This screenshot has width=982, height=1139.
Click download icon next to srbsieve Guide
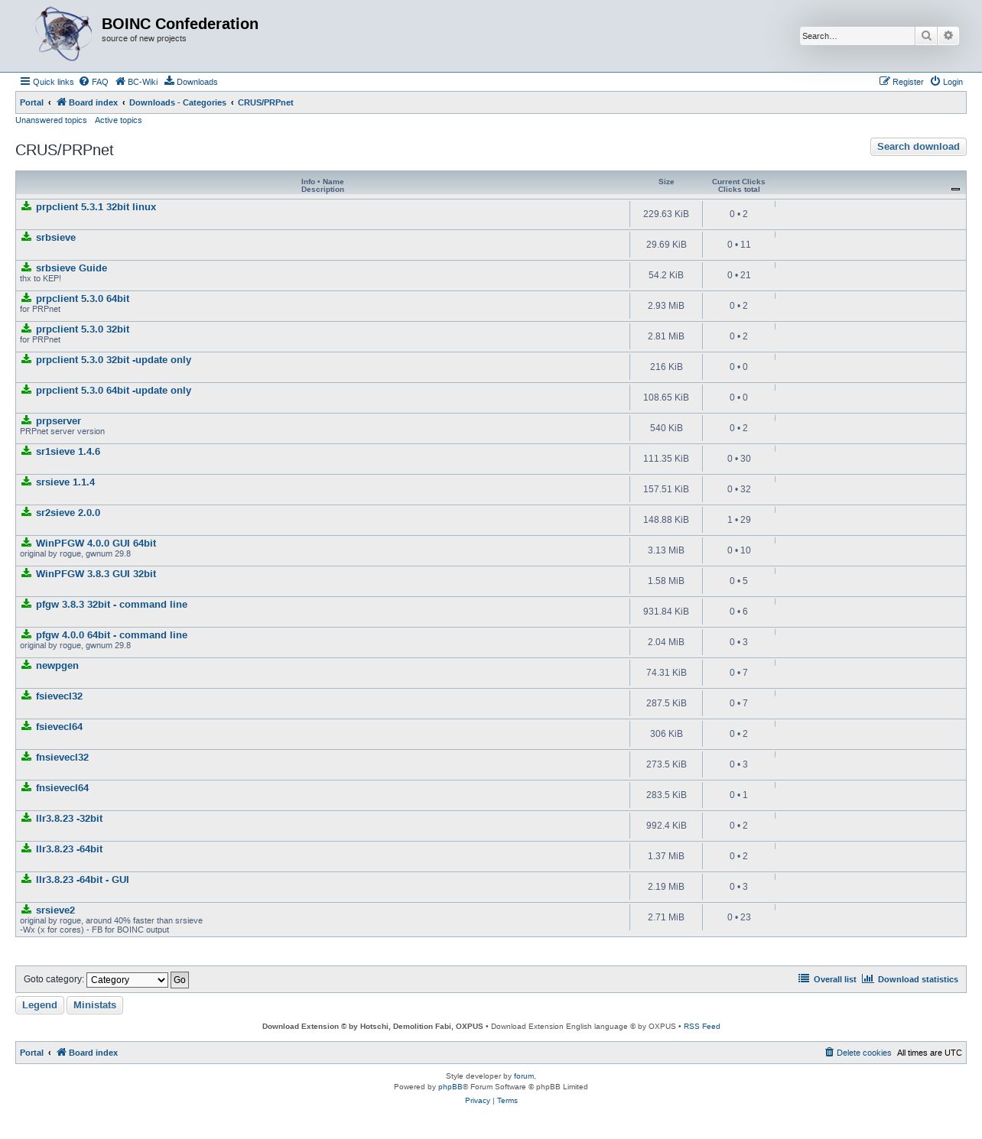click(26, 268)
